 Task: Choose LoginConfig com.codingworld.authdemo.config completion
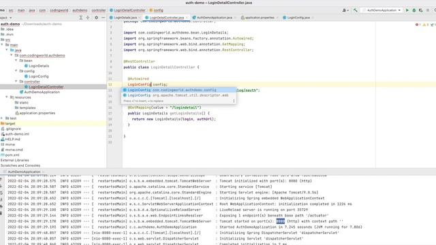(178, 90)
